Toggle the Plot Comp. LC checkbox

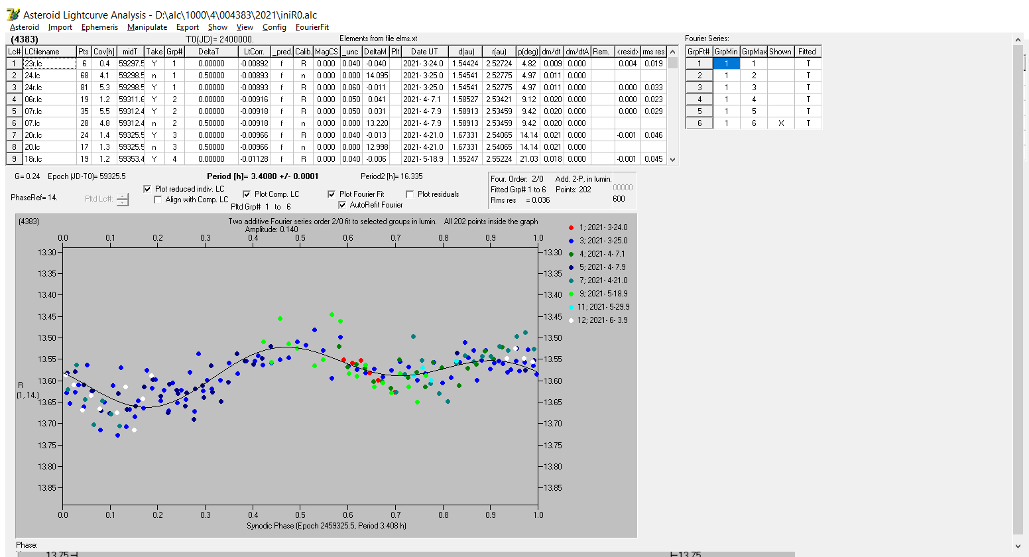click(247, 194)
